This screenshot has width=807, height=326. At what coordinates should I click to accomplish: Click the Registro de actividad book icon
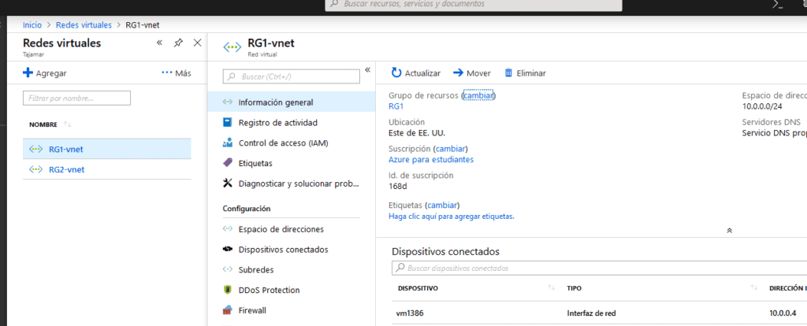tap(228, 122)
